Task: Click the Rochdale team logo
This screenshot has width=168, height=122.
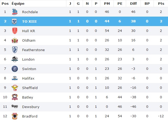Action: (15, 12)
